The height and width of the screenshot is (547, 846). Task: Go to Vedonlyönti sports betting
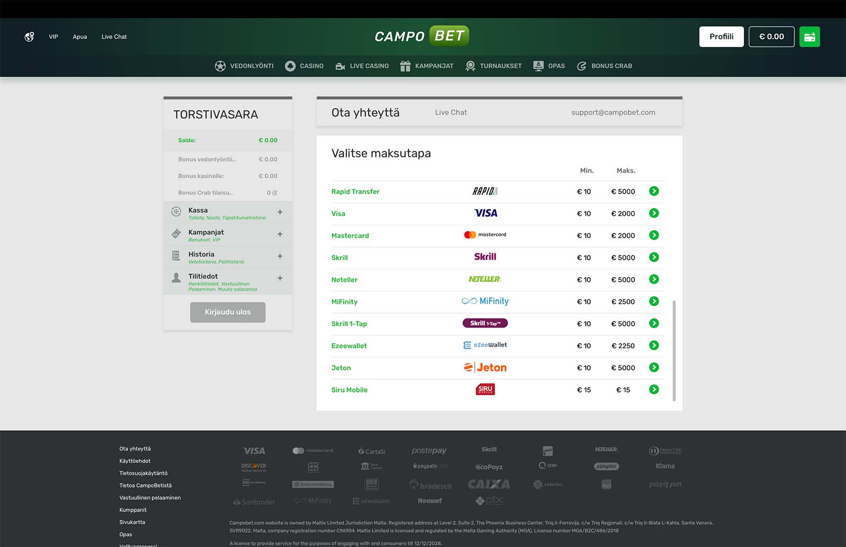click(x=244, y=66)
